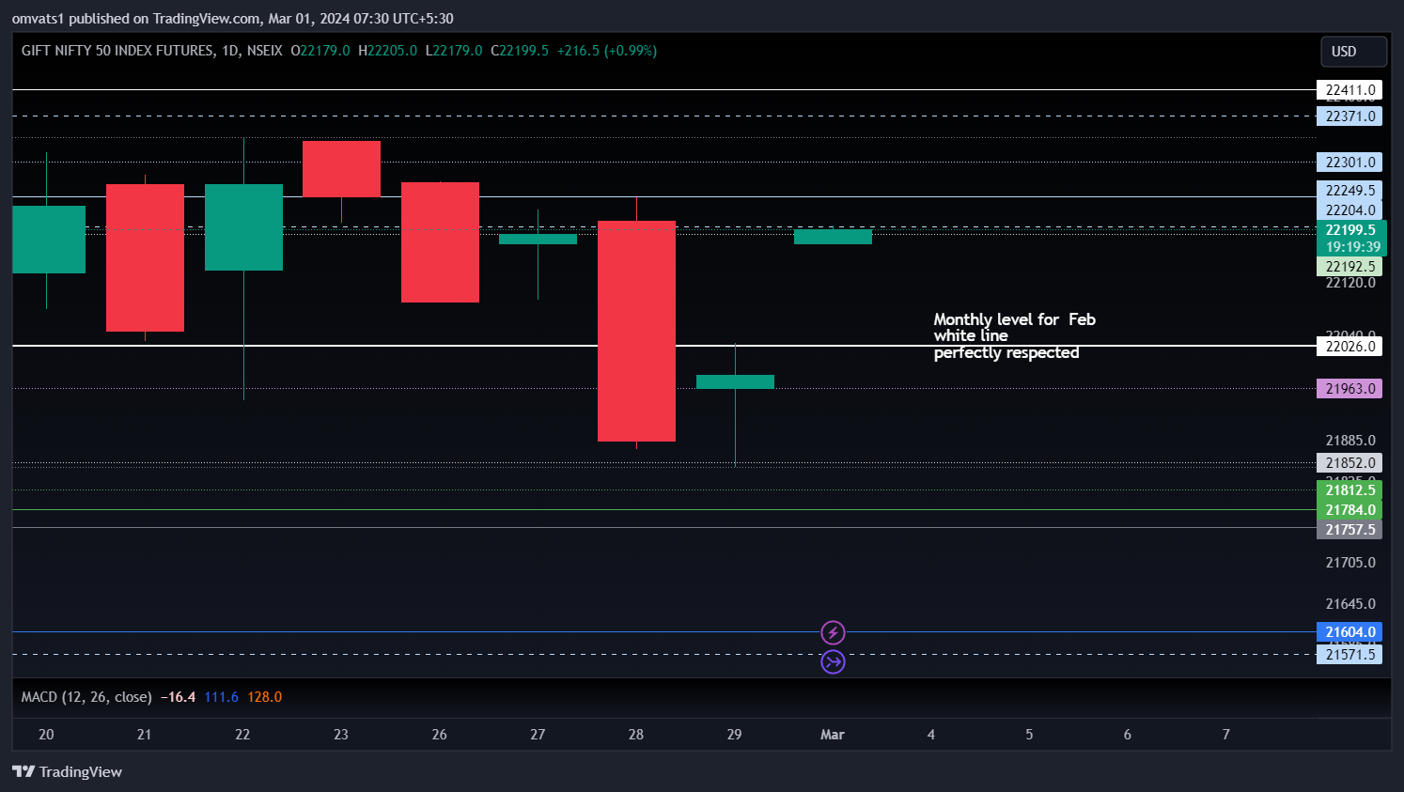Click the current price 22199.5 label
The width and height of the screenshot is (1404, 792).
pos(1351,230)
